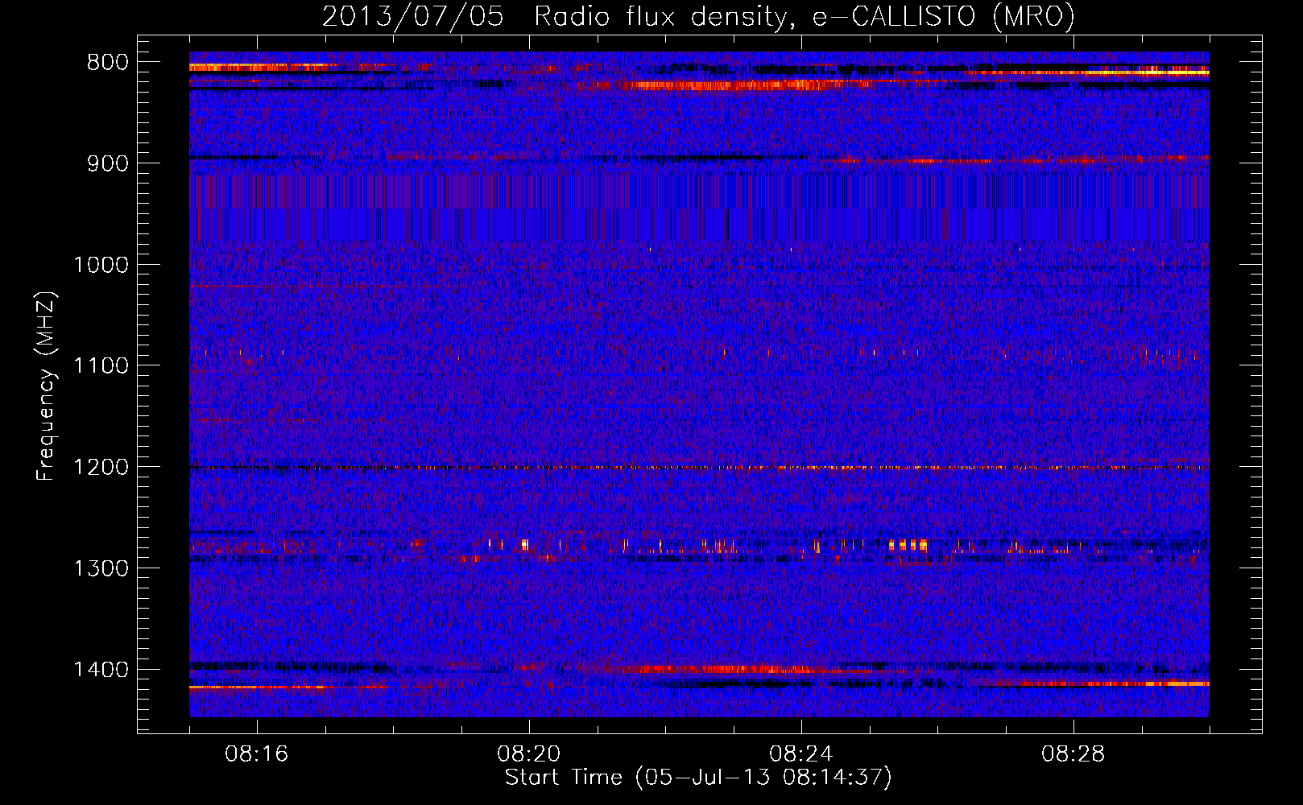Click the 08:24 time tick label

tap(801, 754)
